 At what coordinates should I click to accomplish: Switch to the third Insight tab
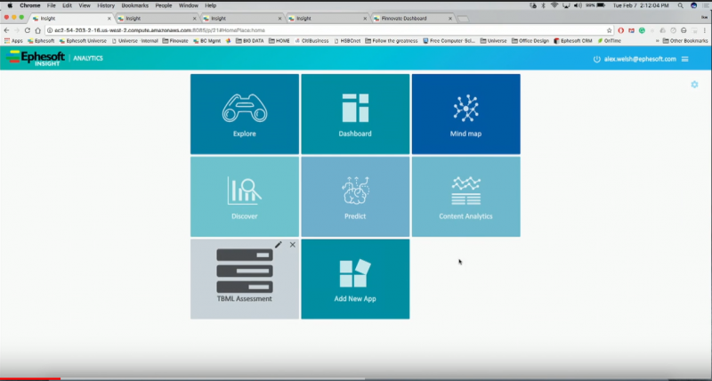pos(242,19)
